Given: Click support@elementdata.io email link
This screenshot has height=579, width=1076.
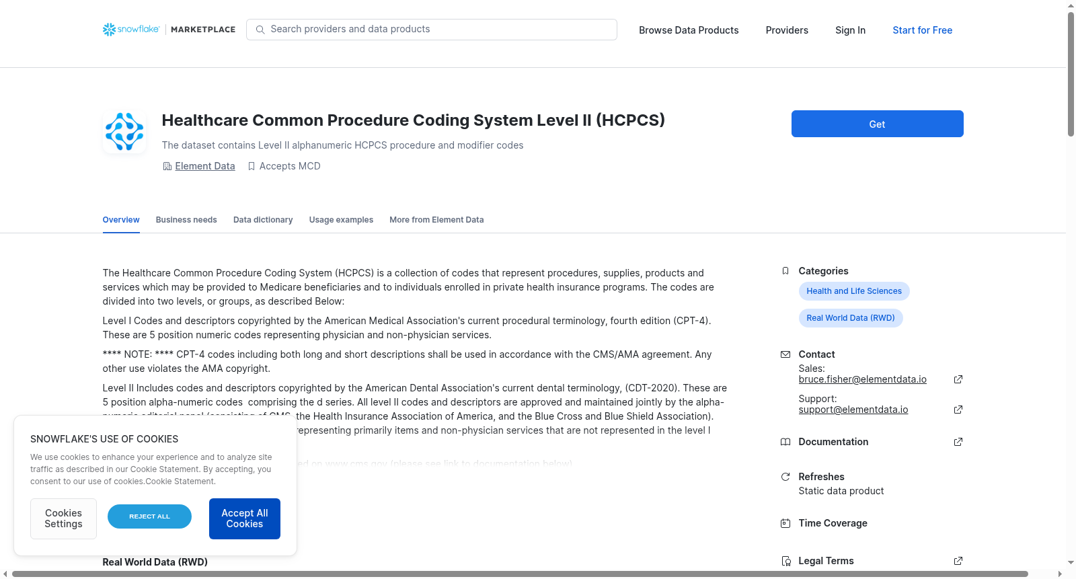Looking at the screenshot, I should (x=853, y=410).
